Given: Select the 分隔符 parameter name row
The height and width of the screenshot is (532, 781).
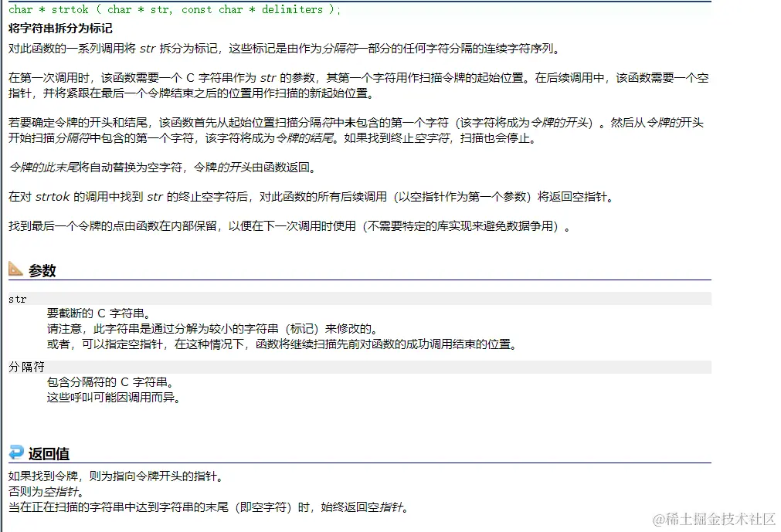Looking at the screenshot, I should (360, 368).
